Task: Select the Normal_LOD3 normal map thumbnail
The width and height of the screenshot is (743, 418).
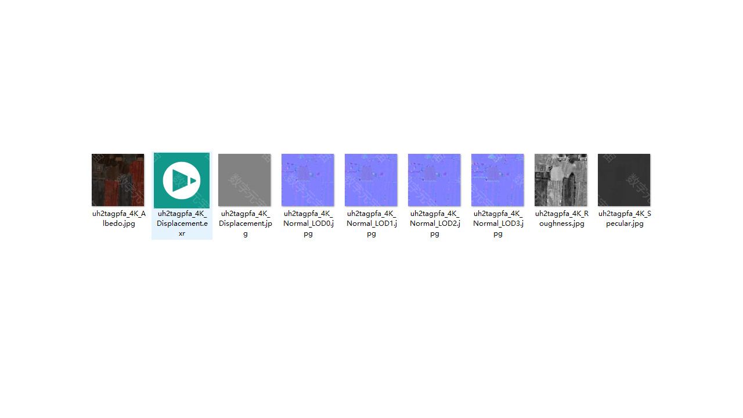Action: (x=497, y=180)
